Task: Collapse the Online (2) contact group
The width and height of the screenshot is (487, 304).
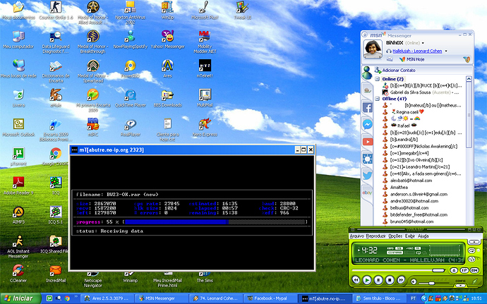Action: 378,79
